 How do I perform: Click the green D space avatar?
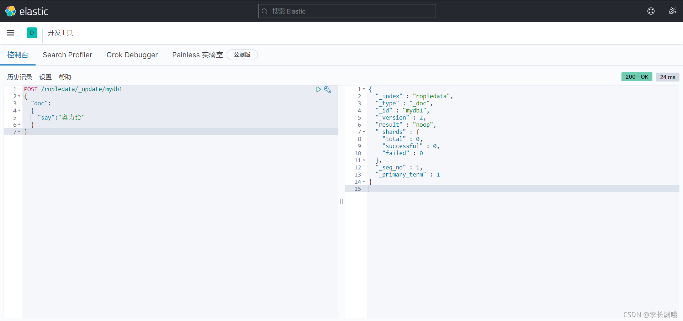32,33
